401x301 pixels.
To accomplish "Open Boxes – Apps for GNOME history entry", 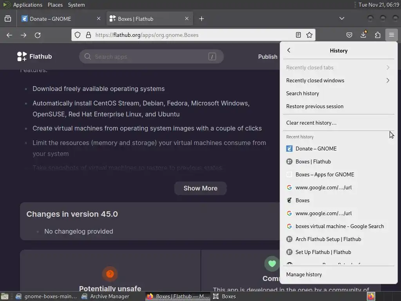I will pyautogui.click(x=339, y=174).
